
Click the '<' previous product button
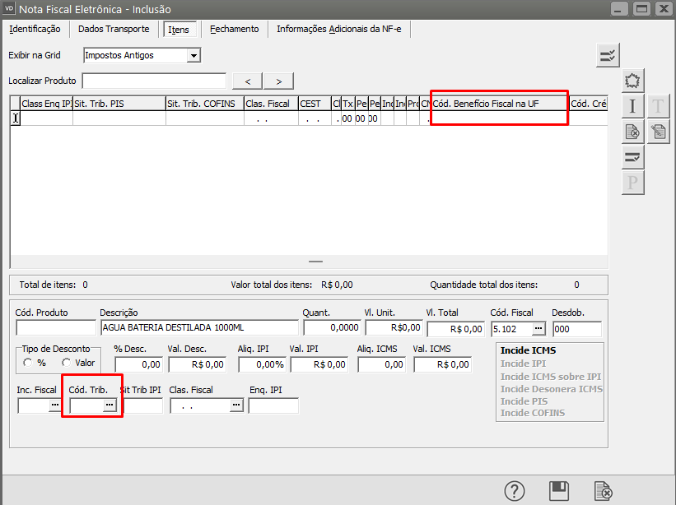(248, 81)
